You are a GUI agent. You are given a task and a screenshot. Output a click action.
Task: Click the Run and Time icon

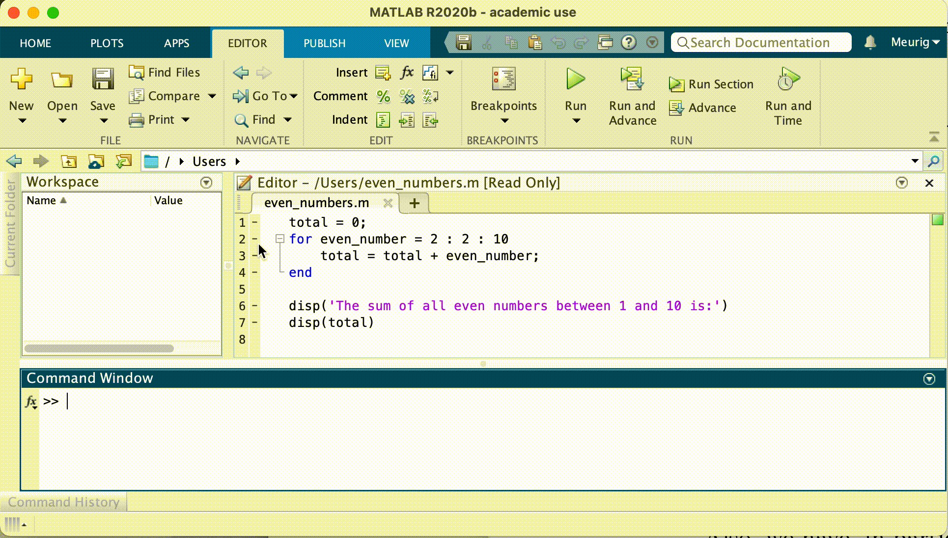(x=788, y=79)
